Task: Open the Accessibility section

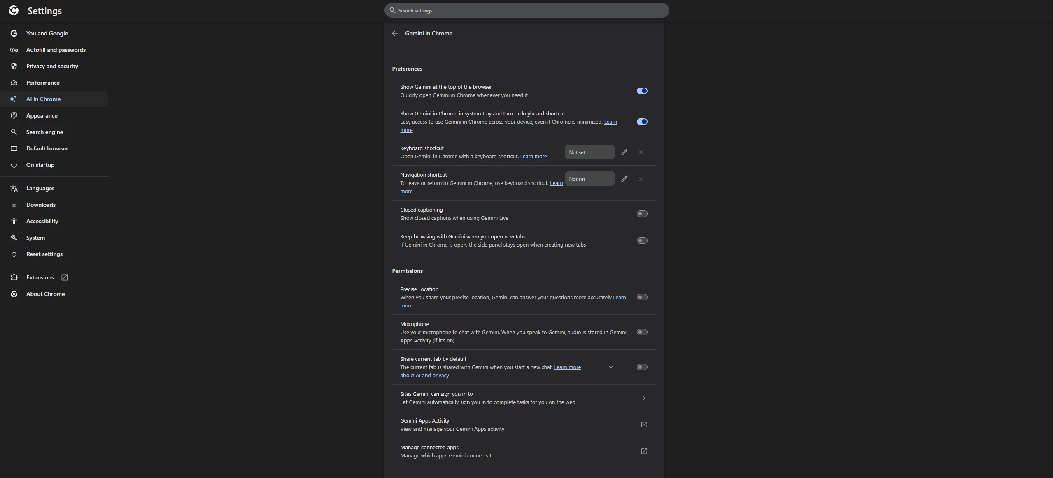Action: tap(54, 221)
